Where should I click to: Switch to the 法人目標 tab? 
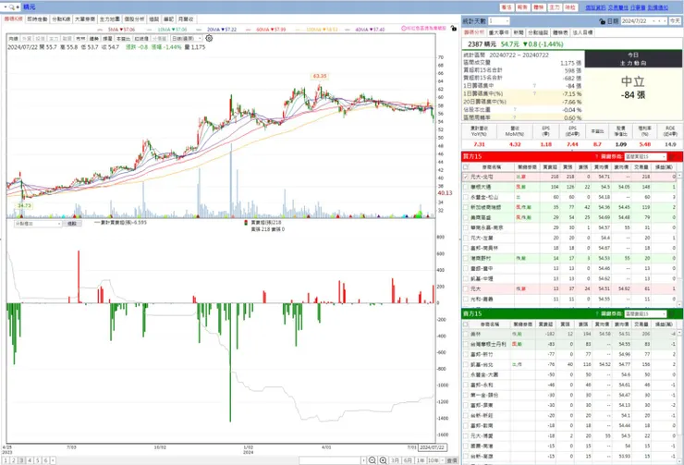[x=582, y=32]
